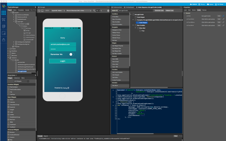This screenshot has height=141, width=226.
Task: Open the frmDashboard editor tab
Action: point(130,7)
